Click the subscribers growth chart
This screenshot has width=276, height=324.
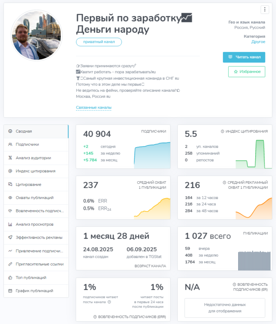[152, 153]
